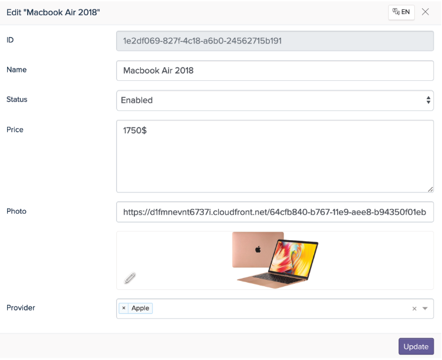Click the Macbook photo preview image
Image resolution: width=442 pixels, height=360 pixels.
[x=275, y=260]
